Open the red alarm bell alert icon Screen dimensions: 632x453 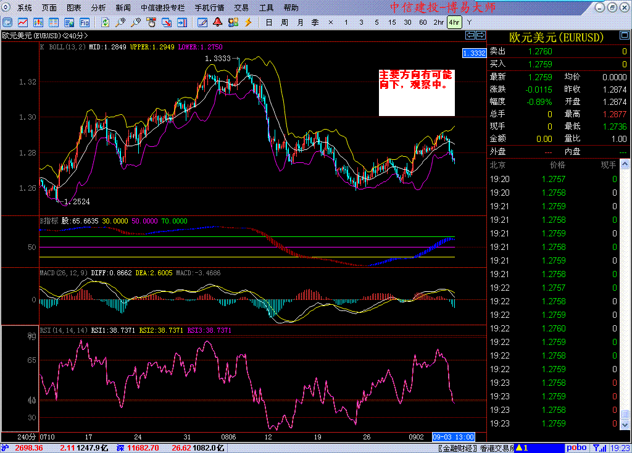click(218, 22)
